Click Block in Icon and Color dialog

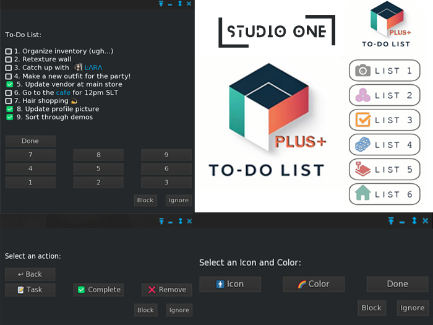point(372,308)
